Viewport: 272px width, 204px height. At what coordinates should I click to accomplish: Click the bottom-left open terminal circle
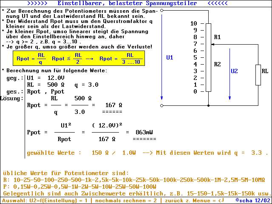(x=162, y=105)
